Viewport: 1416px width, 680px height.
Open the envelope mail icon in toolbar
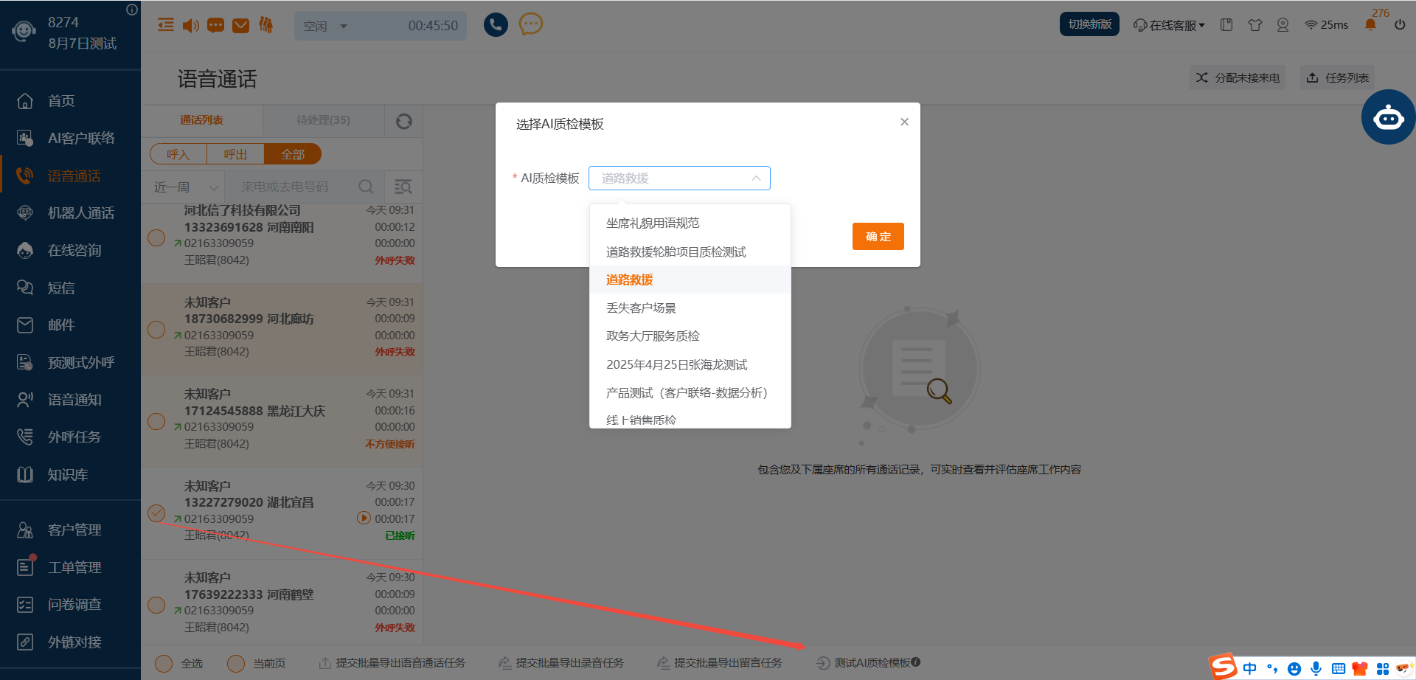pyautogui.click(x=241, y=26)
